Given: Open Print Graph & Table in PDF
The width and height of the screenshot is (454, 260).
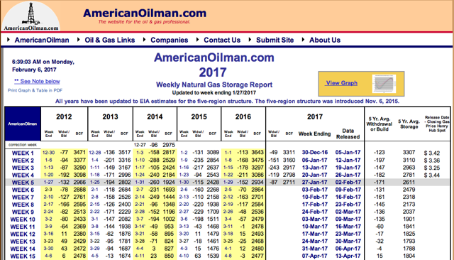Looking at the screenshot, I should click(35, 90).
